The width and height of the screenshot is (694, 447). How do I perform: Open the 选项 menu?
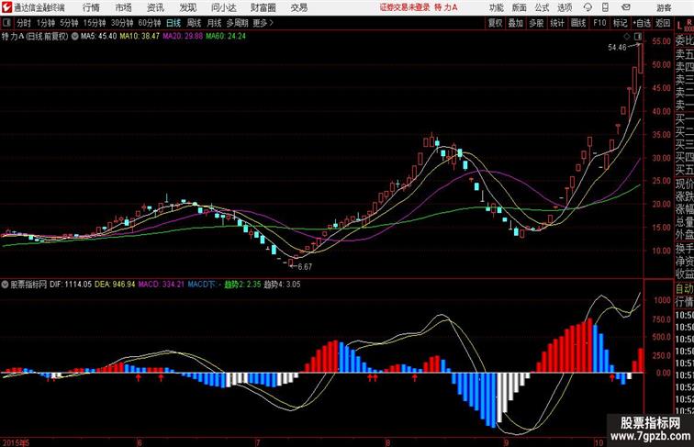[565, 7]
